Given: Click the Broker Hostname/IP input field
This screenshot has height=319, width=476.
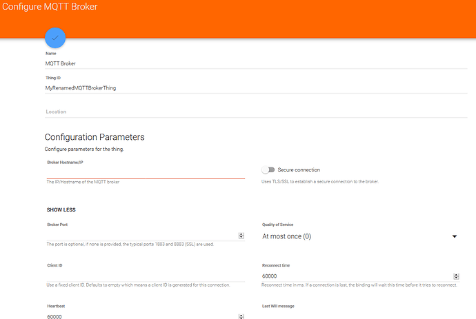Looking at the screenshot, I should point(146,174).
